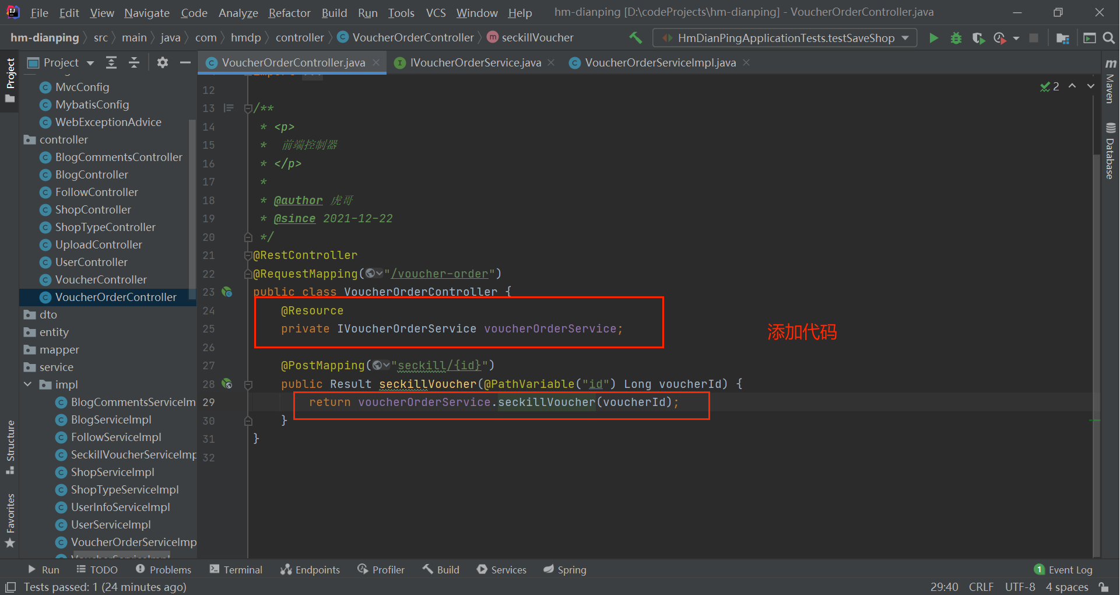Go to next highlighted problem arrow
Screen dimensions: 1120x595
tap(1091, 86)
